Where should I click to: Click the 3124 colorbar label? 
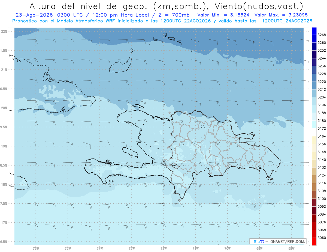tap(322, 175)
